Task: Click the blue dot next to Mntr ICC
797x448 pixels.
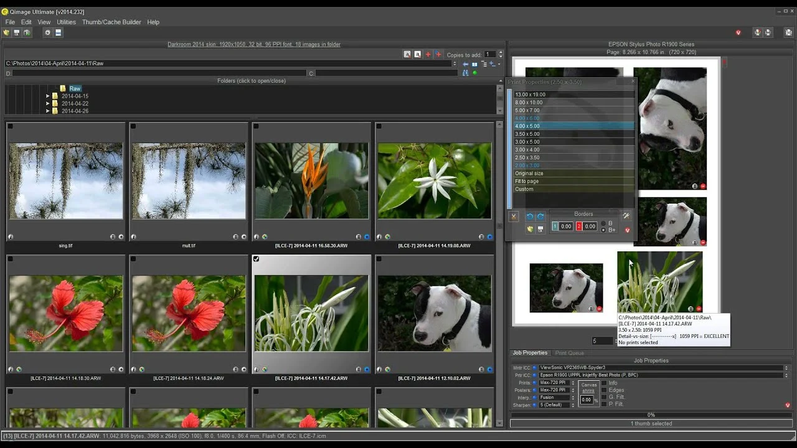Action: pos(534,368)
